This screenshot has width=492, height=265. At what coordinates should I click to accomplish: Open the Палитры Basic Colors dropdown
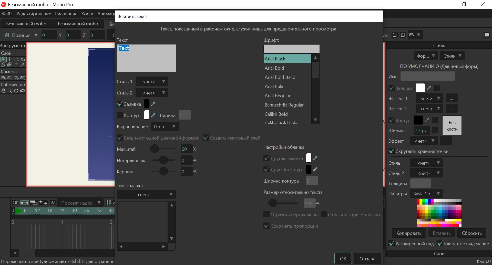coord(427,194)
